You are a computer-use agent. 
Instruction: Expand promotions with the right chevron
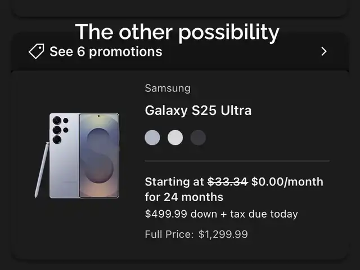(324, 51)
